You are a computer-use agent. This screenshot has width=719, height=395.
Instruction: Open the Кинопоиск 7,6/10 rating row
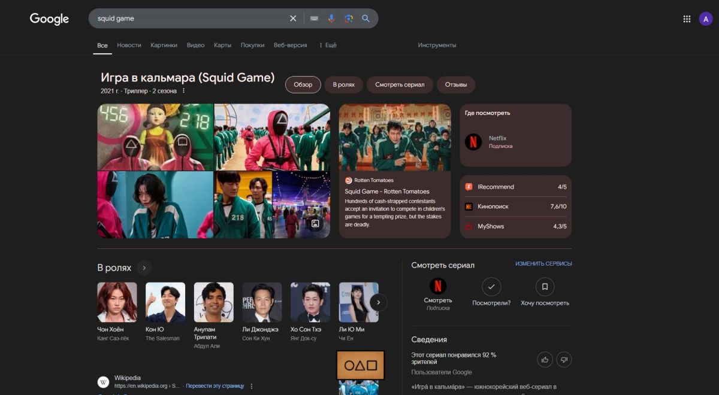pos(516,206)
